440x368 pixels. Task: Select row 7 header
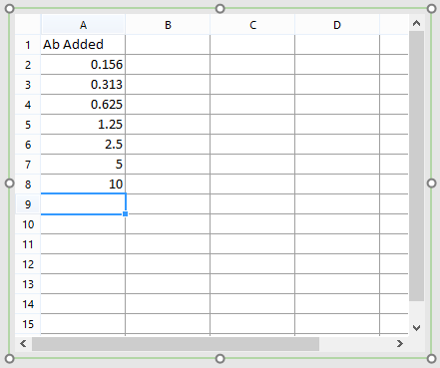coord(28,165)
